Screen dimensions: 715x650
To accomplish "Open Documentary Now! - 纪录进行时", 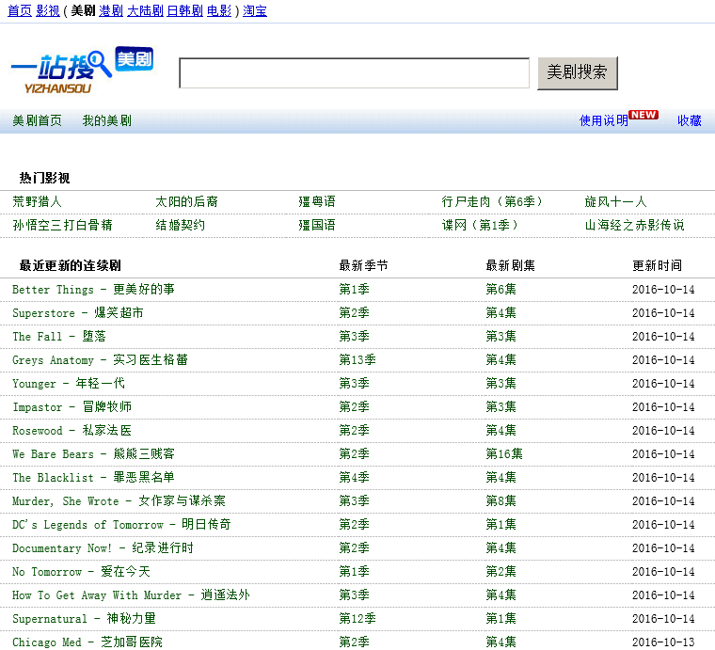I will 103,548.
